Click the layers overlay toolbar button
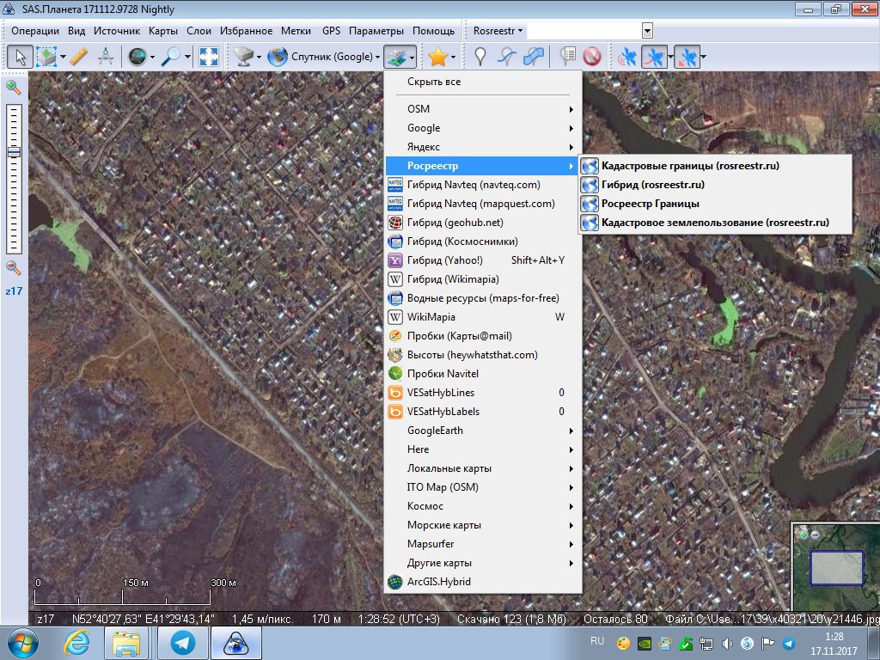The width and height of the screenshot is (880, 660). 396,57
